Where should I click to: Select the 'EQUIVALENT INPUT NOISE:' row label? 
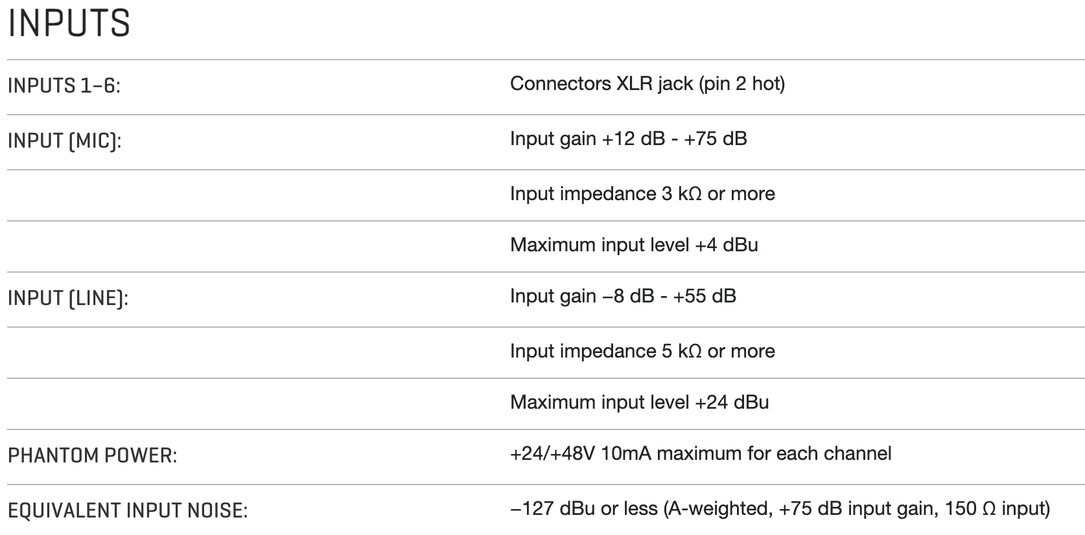coord(128,510)
